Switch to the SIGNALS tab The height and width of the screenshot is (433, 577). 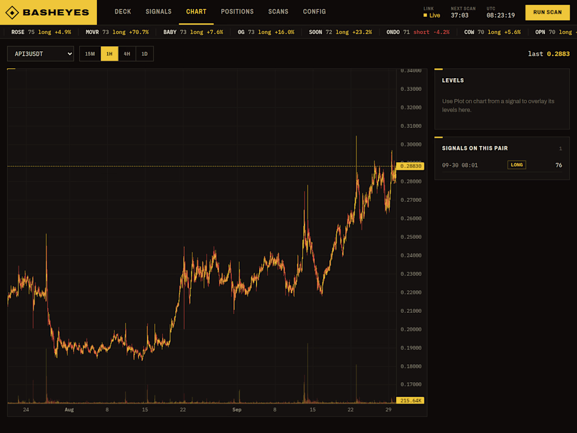click(x=158, y=12)
